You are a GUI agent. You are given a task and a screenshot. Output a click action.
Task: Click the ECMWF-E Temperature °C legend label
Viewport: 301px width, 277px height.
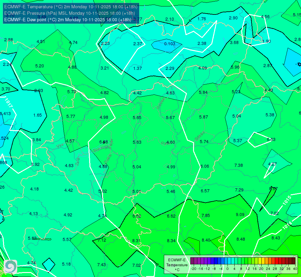tap(177, 265)
